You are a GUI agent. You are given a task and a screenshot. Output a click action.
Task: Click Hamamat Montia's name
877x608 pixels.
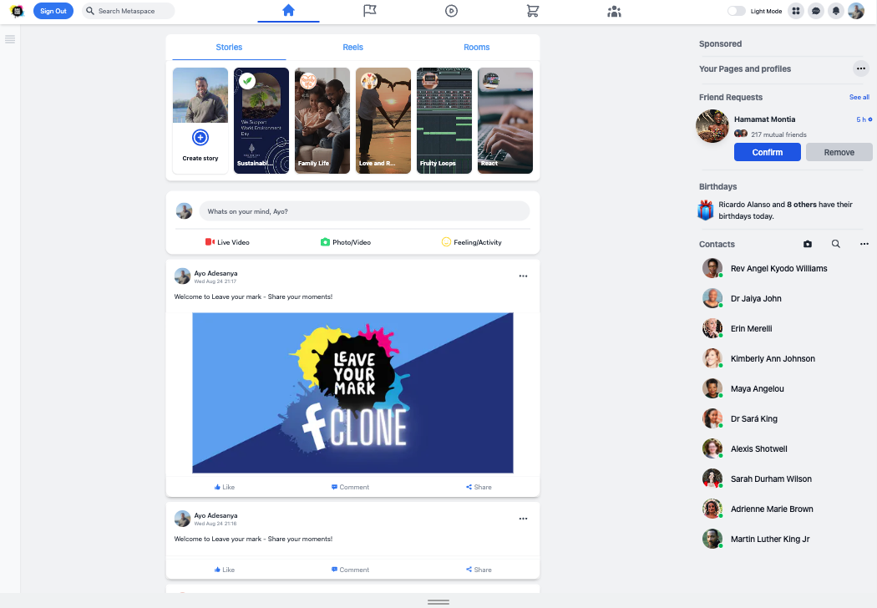764,119
